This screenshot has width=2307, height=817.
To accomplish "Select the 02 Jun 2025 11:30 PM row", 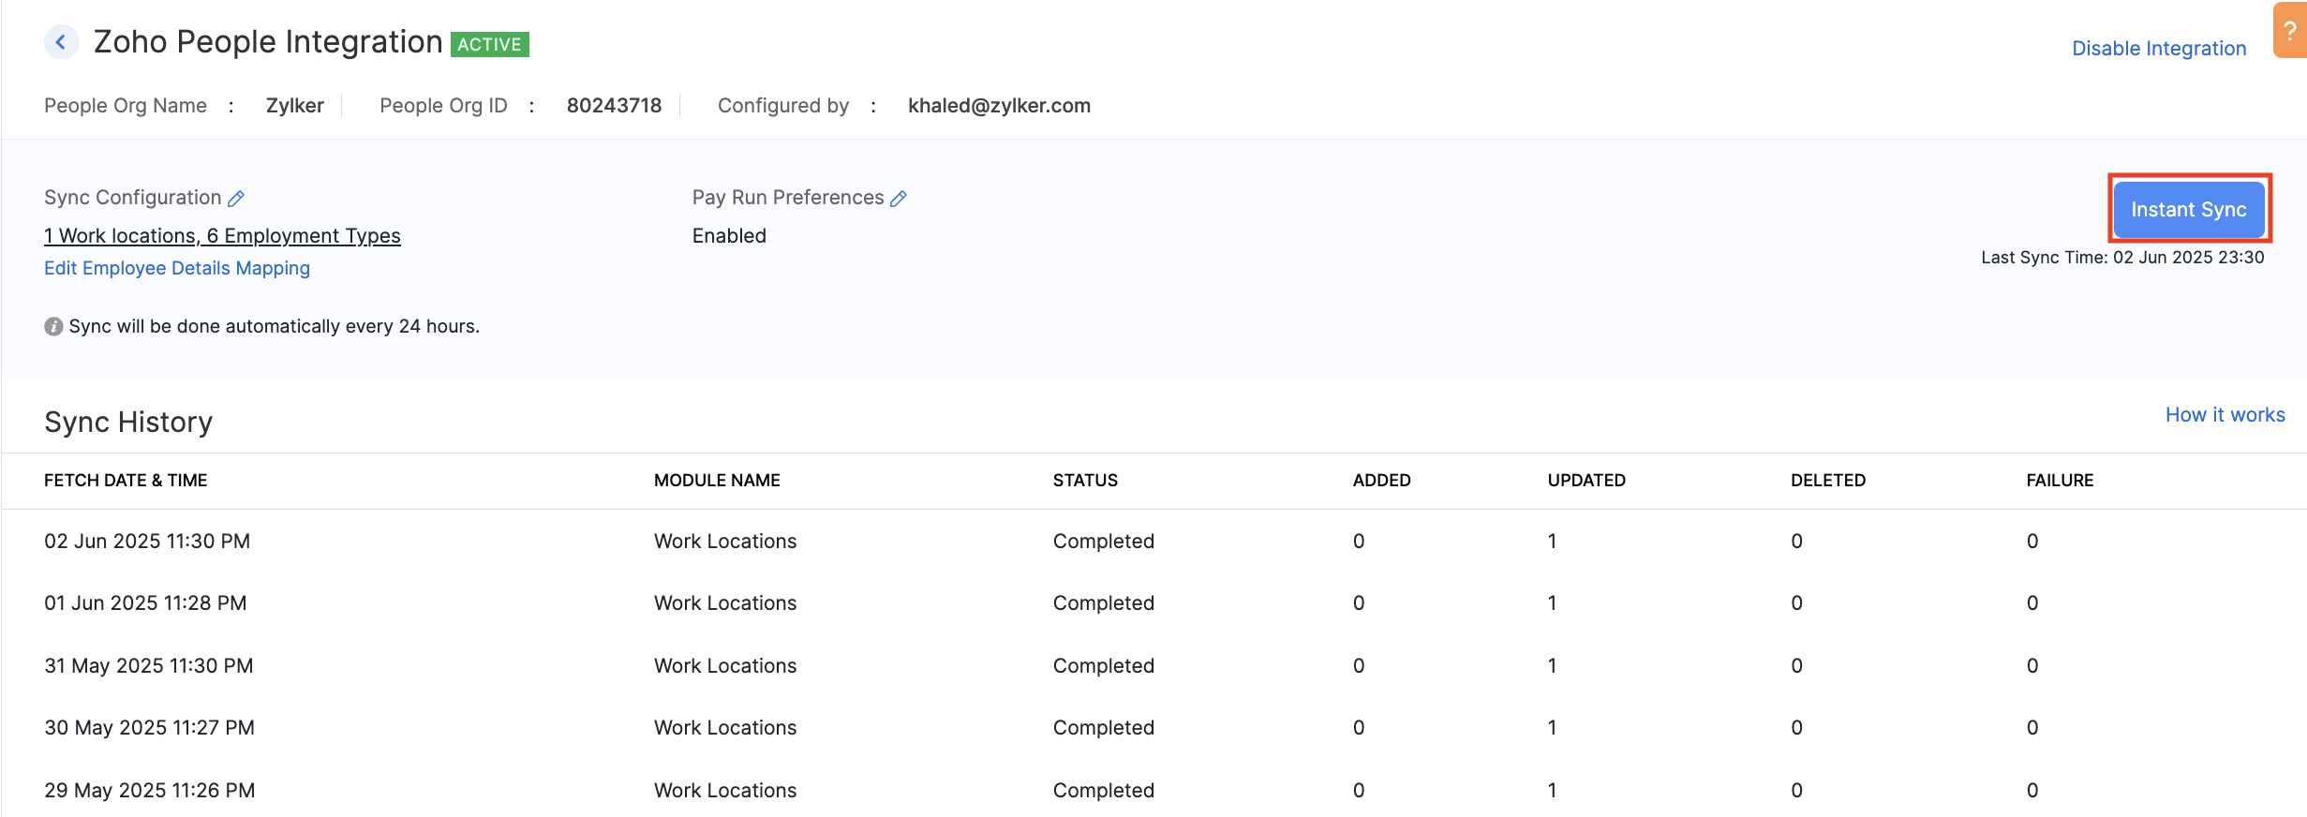I will [x=147, y=542].
